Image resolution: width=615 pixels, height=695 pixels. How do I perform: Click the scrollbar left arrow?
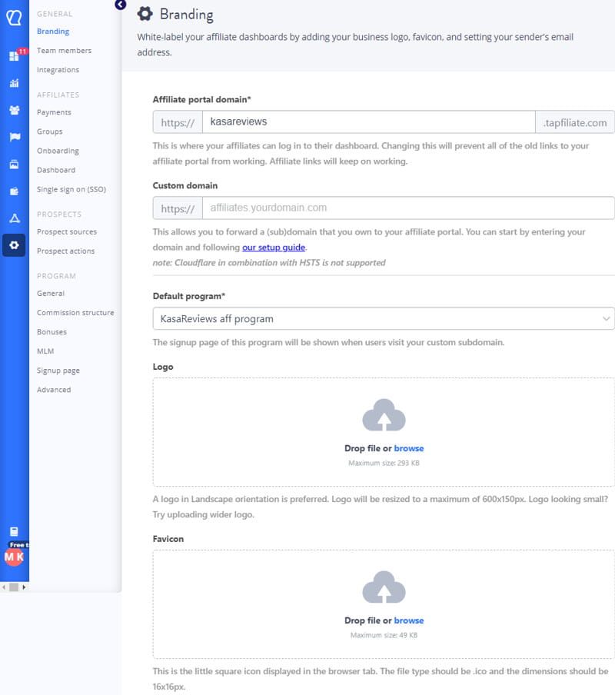4,587
